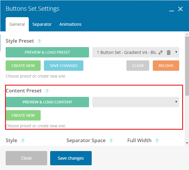Switch to the Separator tab
189x170 pixels.
tap(42, 24)
